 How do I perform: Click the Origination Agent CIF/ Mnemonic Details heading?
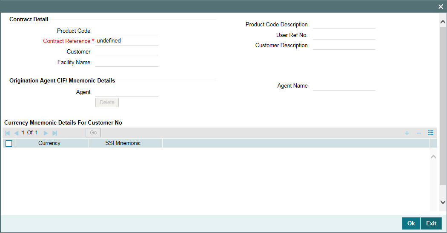[x=62, y=81]
